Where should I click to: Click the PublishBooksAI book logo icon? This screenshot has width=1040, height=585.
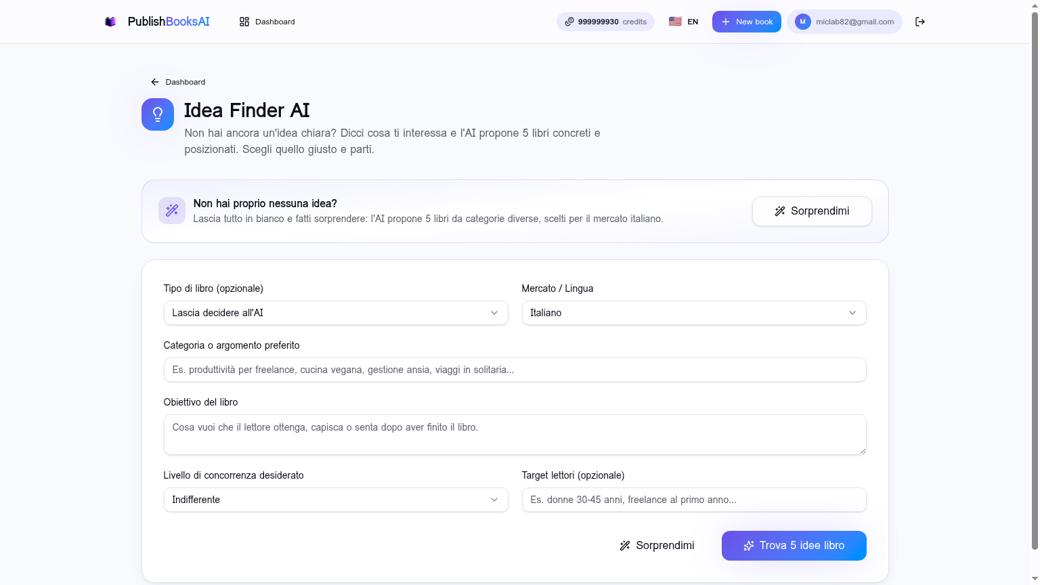pos(110,22)
